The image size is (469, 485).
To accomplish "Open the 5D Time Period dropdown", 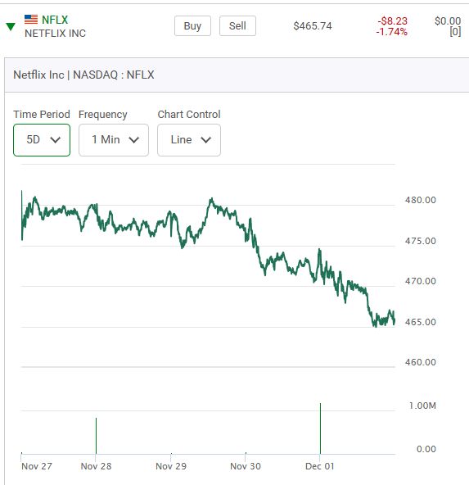I will pyautogui.click(x=42, y=140).
